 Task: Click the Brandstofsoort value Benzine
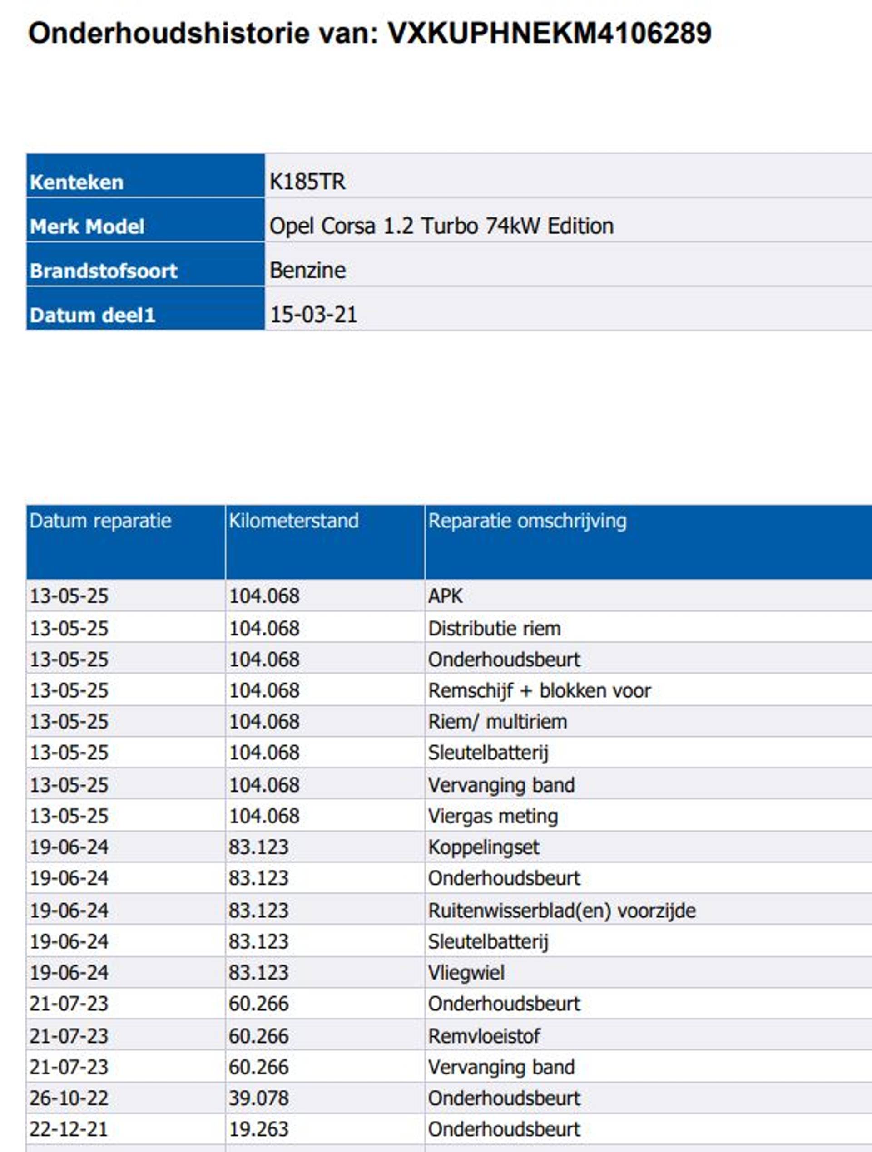coord(307,270)
